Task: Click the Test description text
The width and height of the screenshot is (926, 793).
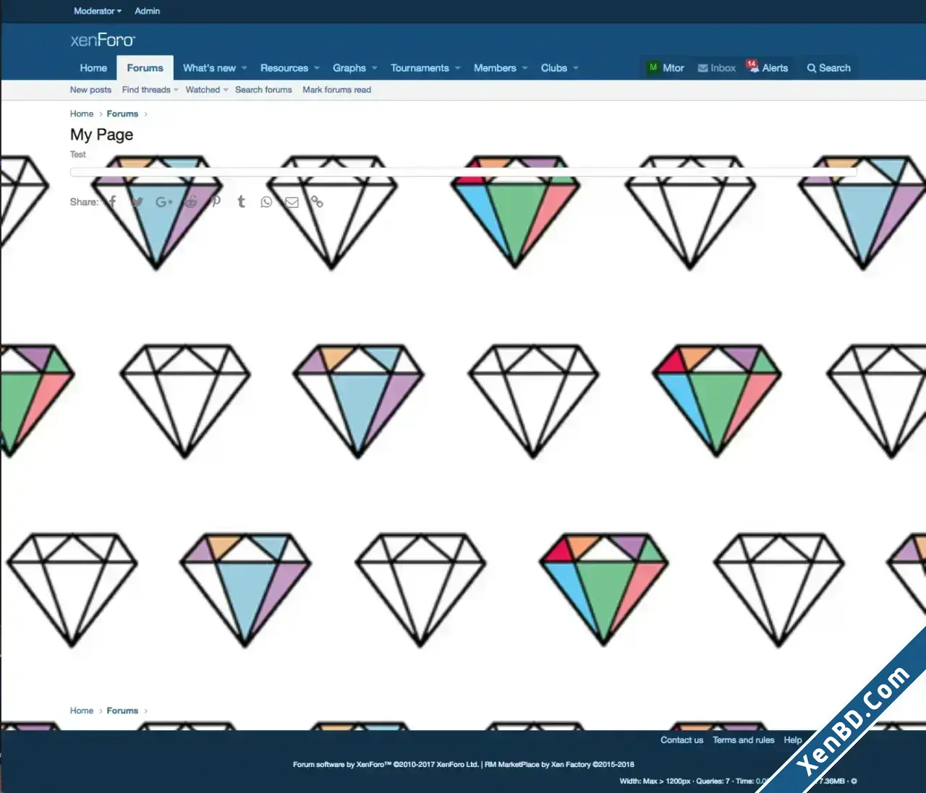Action: pyautogui.click(x=78, y=154)
